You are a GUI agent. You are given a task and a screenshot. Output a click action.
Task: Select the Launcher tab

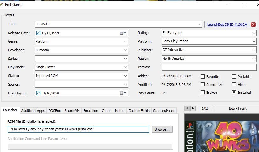(10, 110)
